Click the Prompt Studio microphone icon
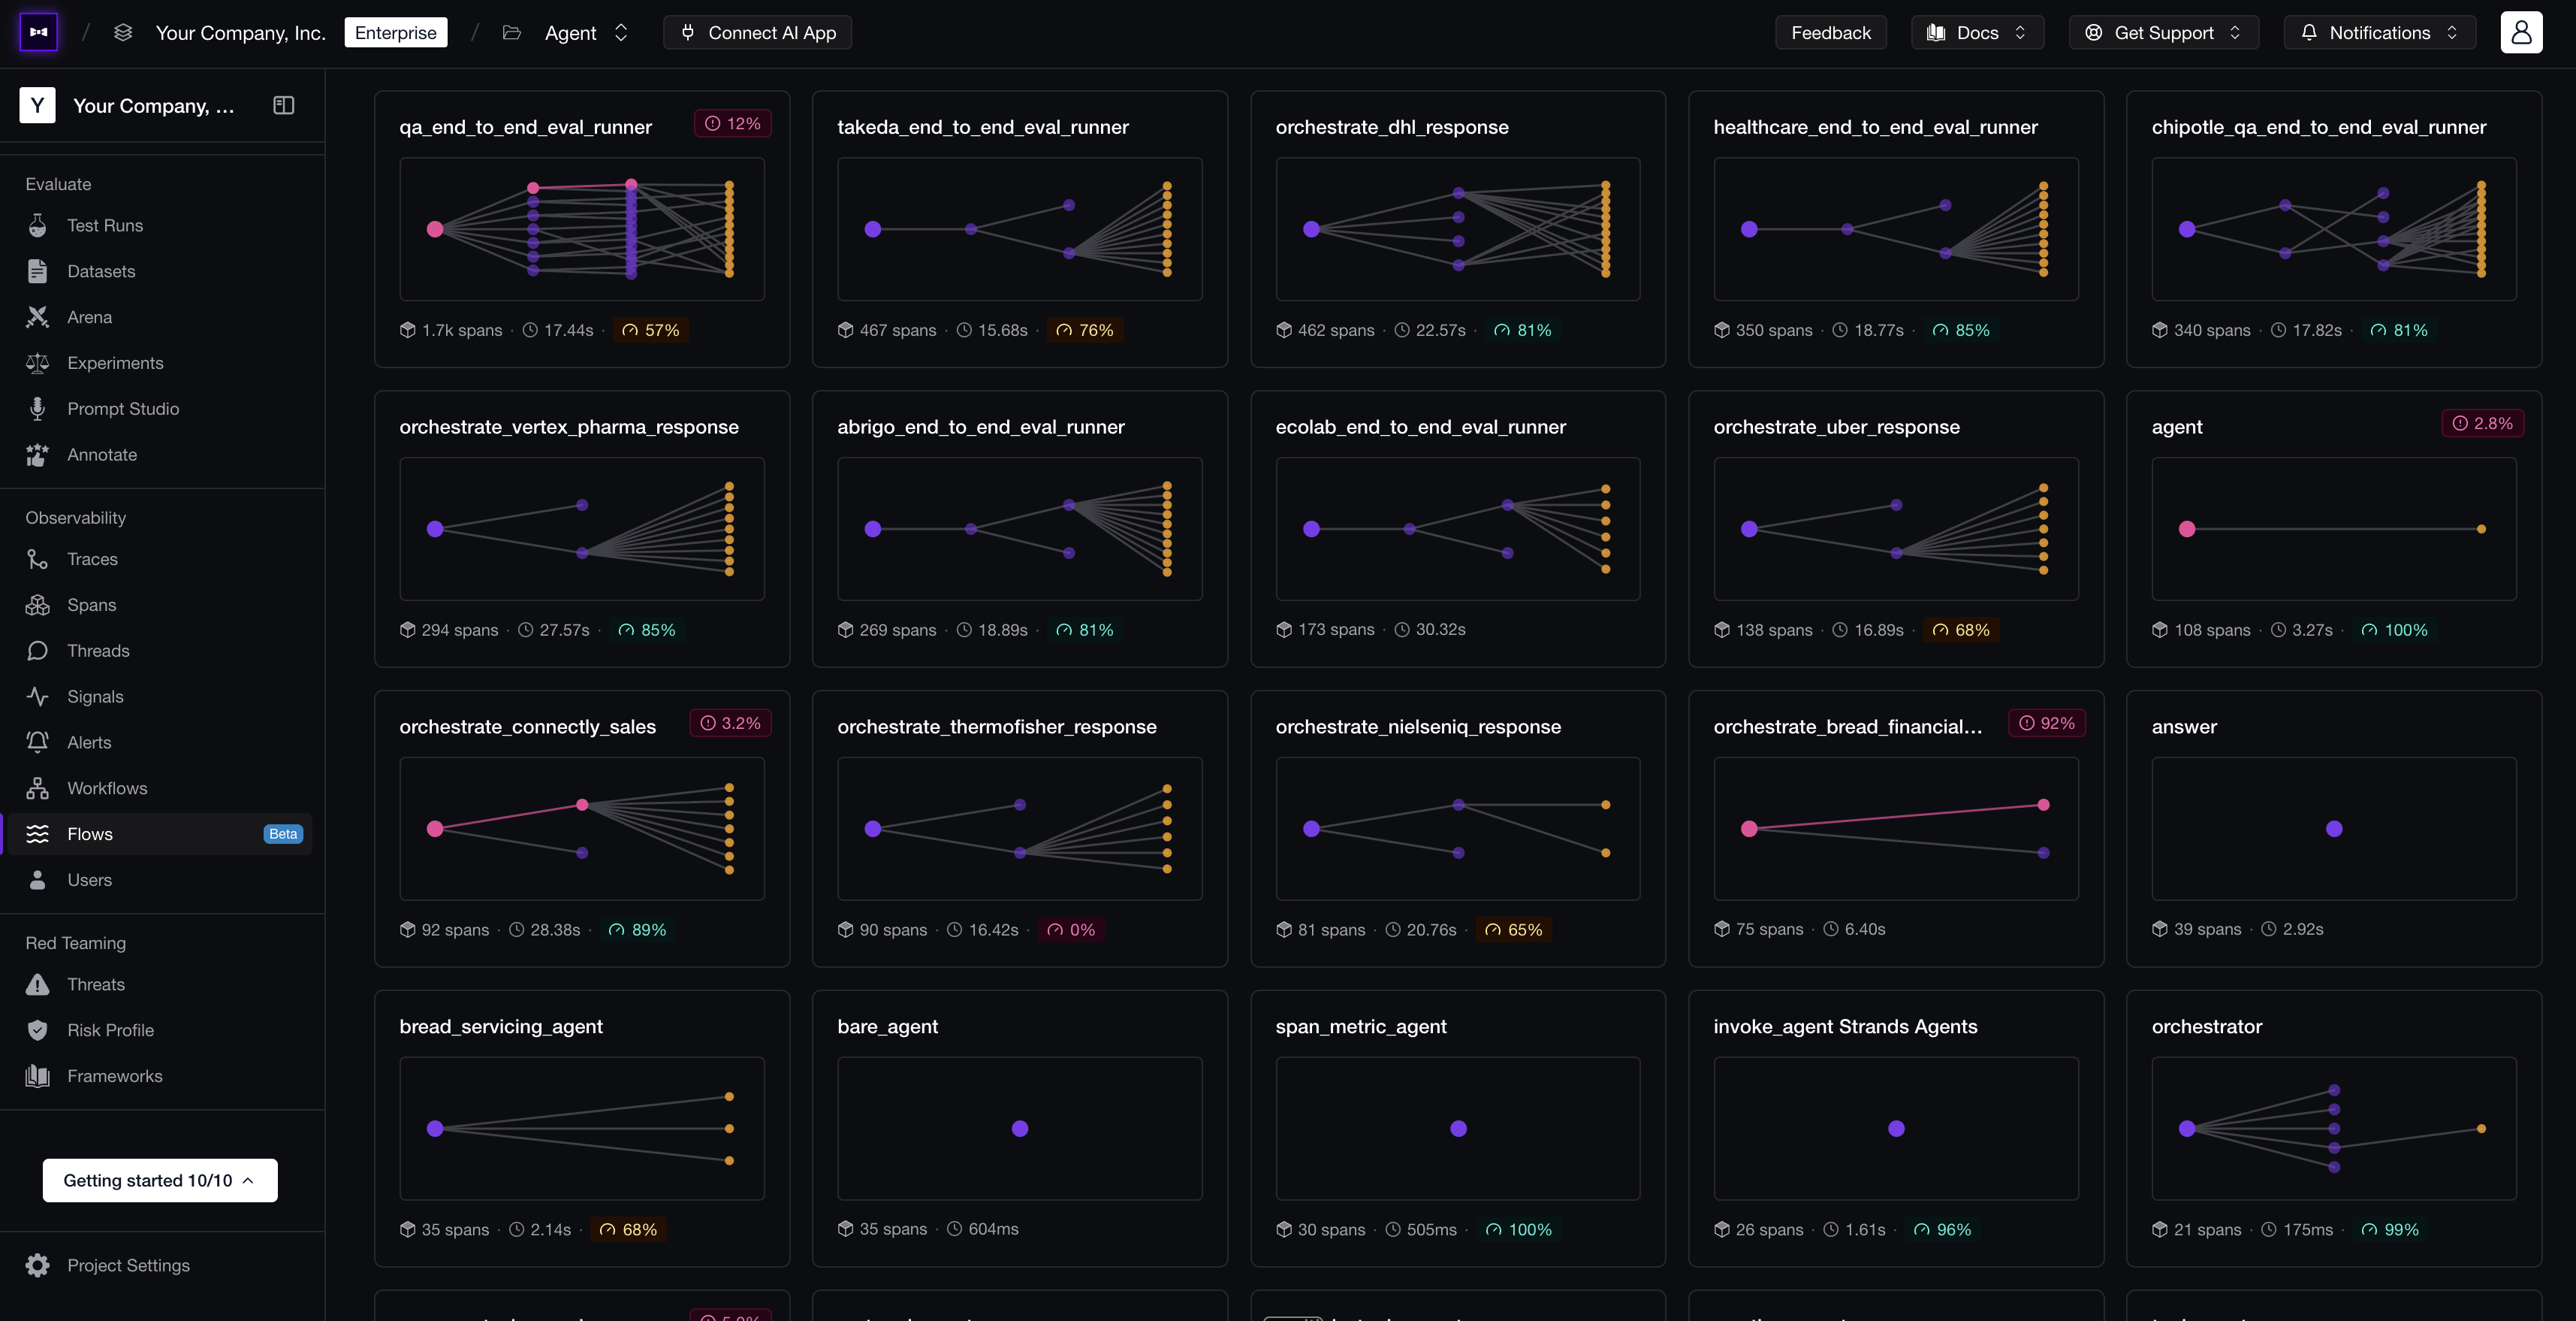 pyautogui.click(x=37, y=410)
